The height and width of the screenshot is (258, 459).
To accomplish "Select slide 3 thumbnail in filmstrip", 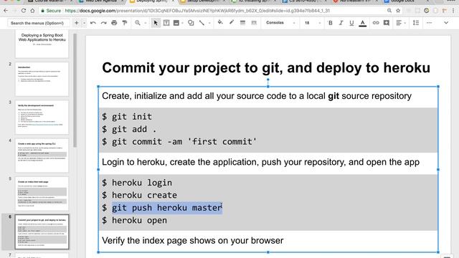I will (x=42, y=118).
